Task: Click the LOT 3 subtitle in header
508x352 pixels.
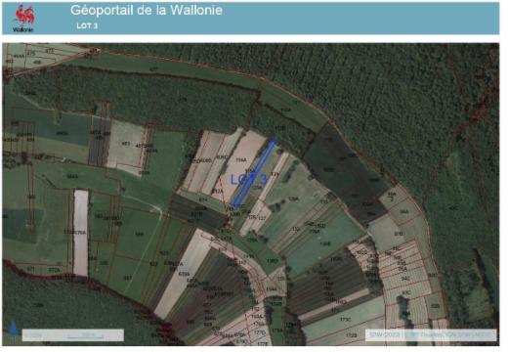Action: tap(87, 26)
